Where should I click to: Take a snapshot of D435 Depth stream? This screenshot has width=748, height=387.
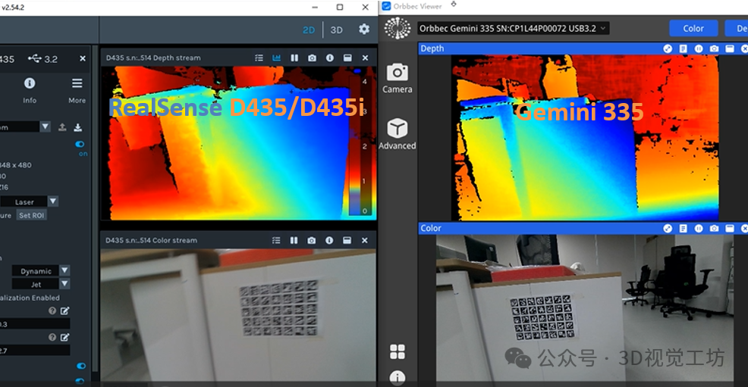click(x=312, y=58)
